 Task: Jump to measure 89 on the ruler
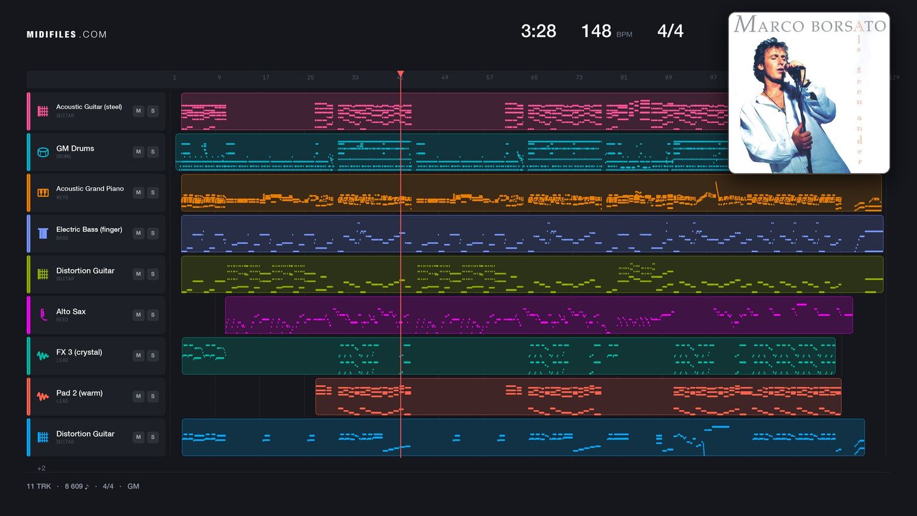point(669,78)
